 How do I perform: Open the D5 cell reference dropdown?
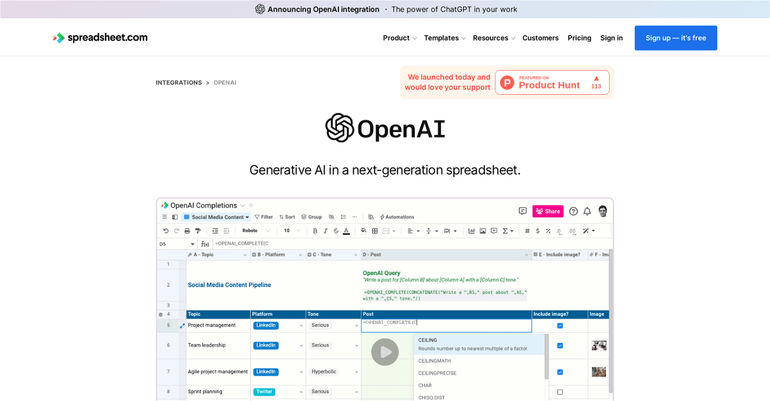(193, 244)
